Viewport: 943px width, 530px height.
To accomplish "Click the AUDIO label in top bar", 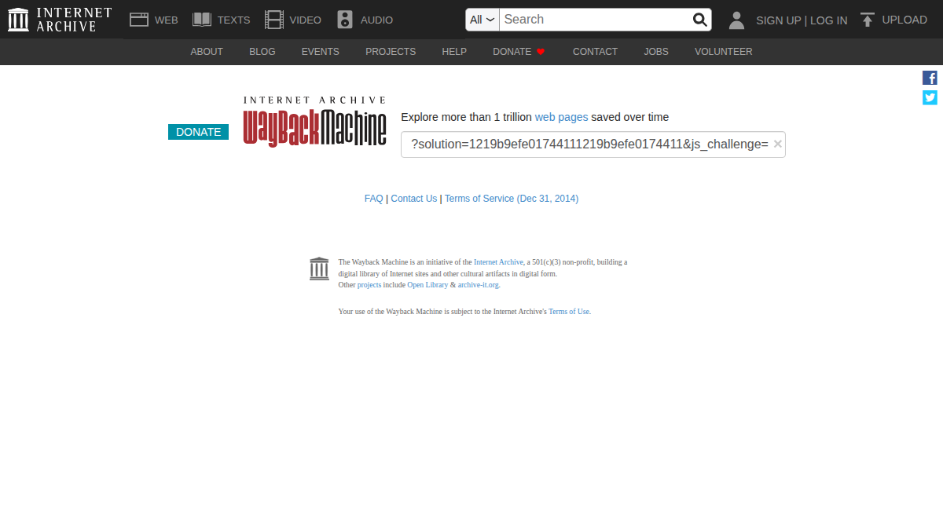I will (377, 20).
